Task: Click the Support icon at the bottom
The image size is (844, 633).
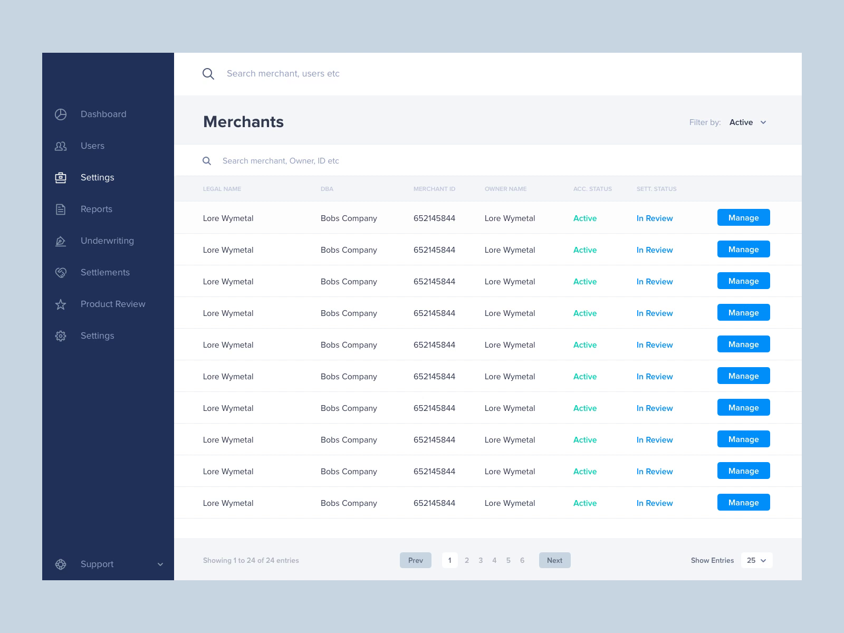Action: 61,564
